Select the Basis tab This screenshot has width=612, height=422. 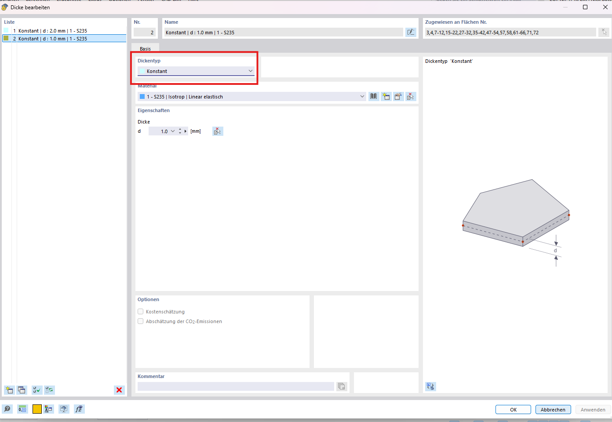(x=145, y=49)
